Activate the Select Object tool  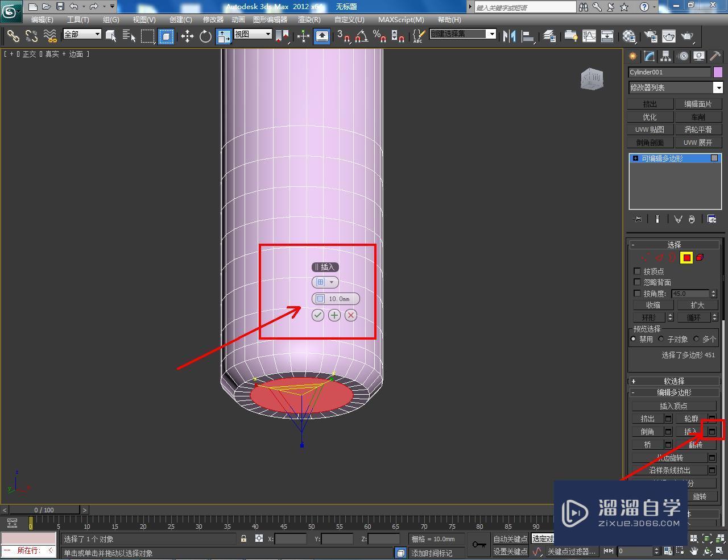[111, 36]
